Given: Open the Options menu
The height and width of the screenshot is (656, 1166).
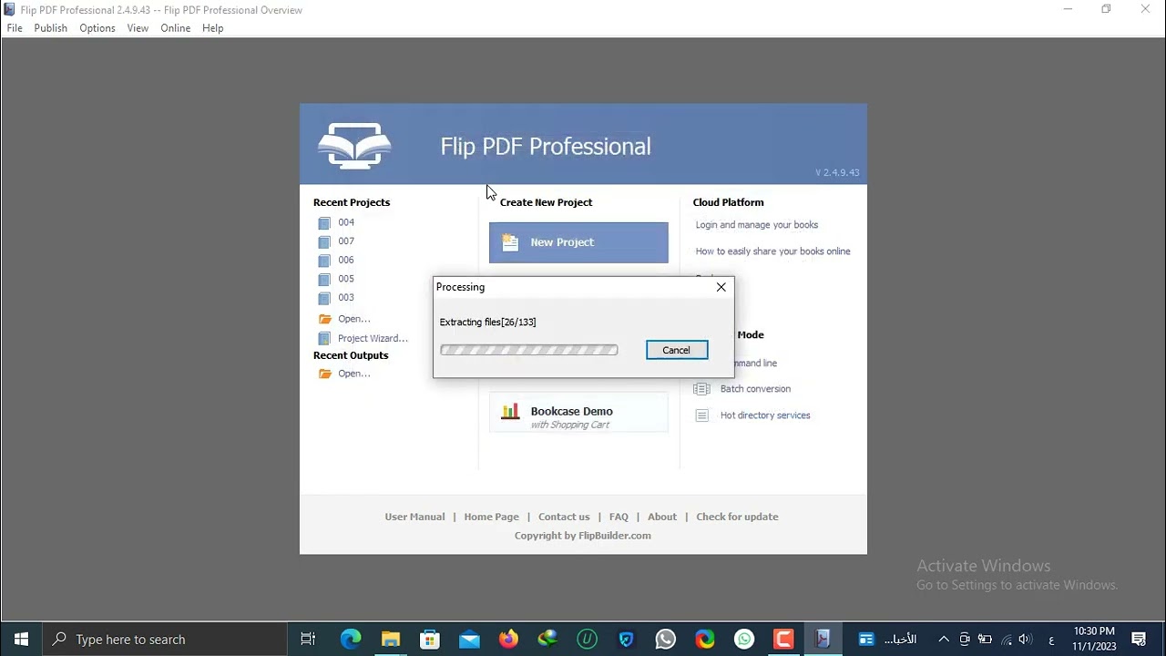Looking at the screenshot, I should (x=97, y=28).
